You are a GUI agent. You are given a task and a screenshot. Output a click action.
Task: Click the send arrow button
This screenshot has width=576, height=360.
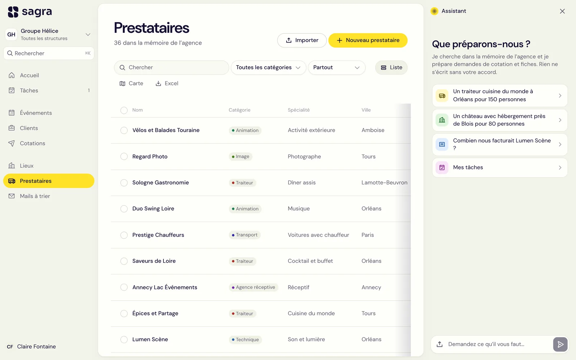560,345
